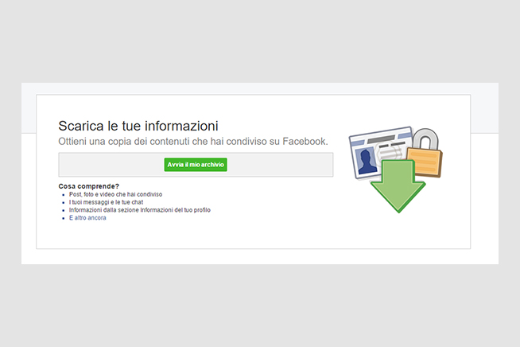Click the green Avvia il mio archivio button
520x347 pixels.
click(196, 165)
